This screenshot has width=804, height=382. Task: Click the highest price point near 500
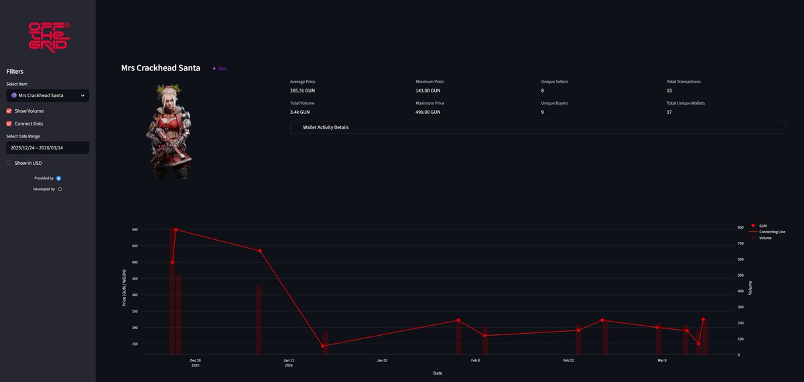(x=176, y=230)
